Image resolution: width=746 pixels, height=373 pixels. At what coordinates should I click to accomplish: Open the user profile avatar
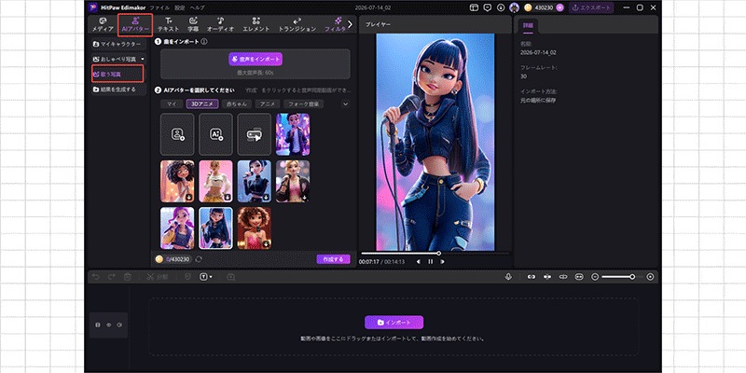514,7
